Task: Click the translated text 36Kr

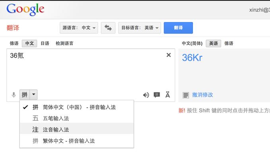Action: pyautogui.click(x=192, y=58)
